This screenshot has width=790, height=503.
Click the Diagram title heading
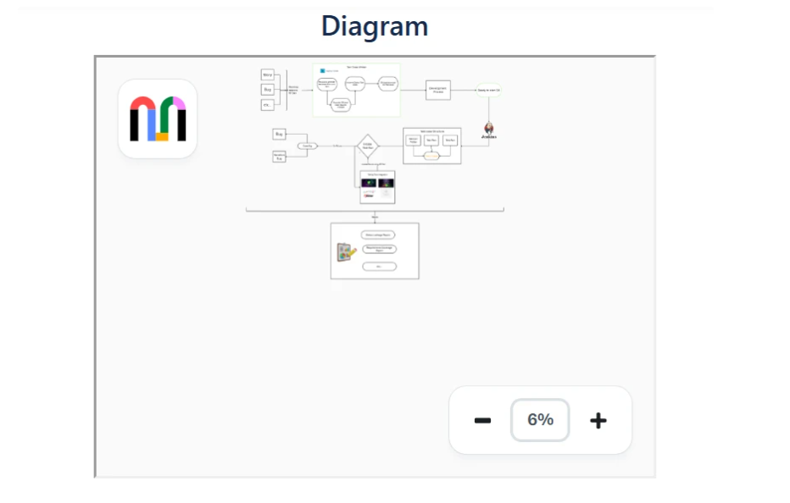[x=374, y=26]
